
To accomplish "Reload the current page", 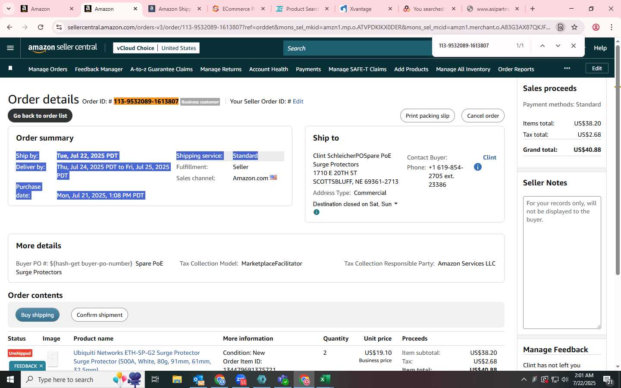I will (41, 27).
